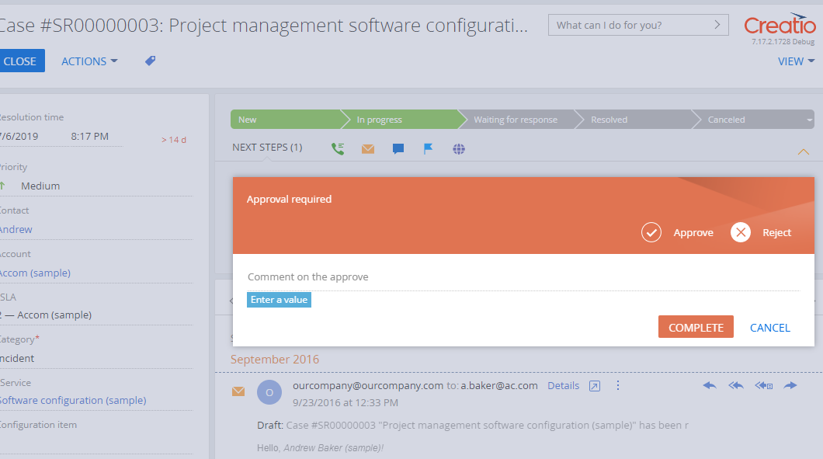Image resolution: width=823 pixels, height=459 pixels.
Task: Click the Complete button
Action: coord(696,327)
